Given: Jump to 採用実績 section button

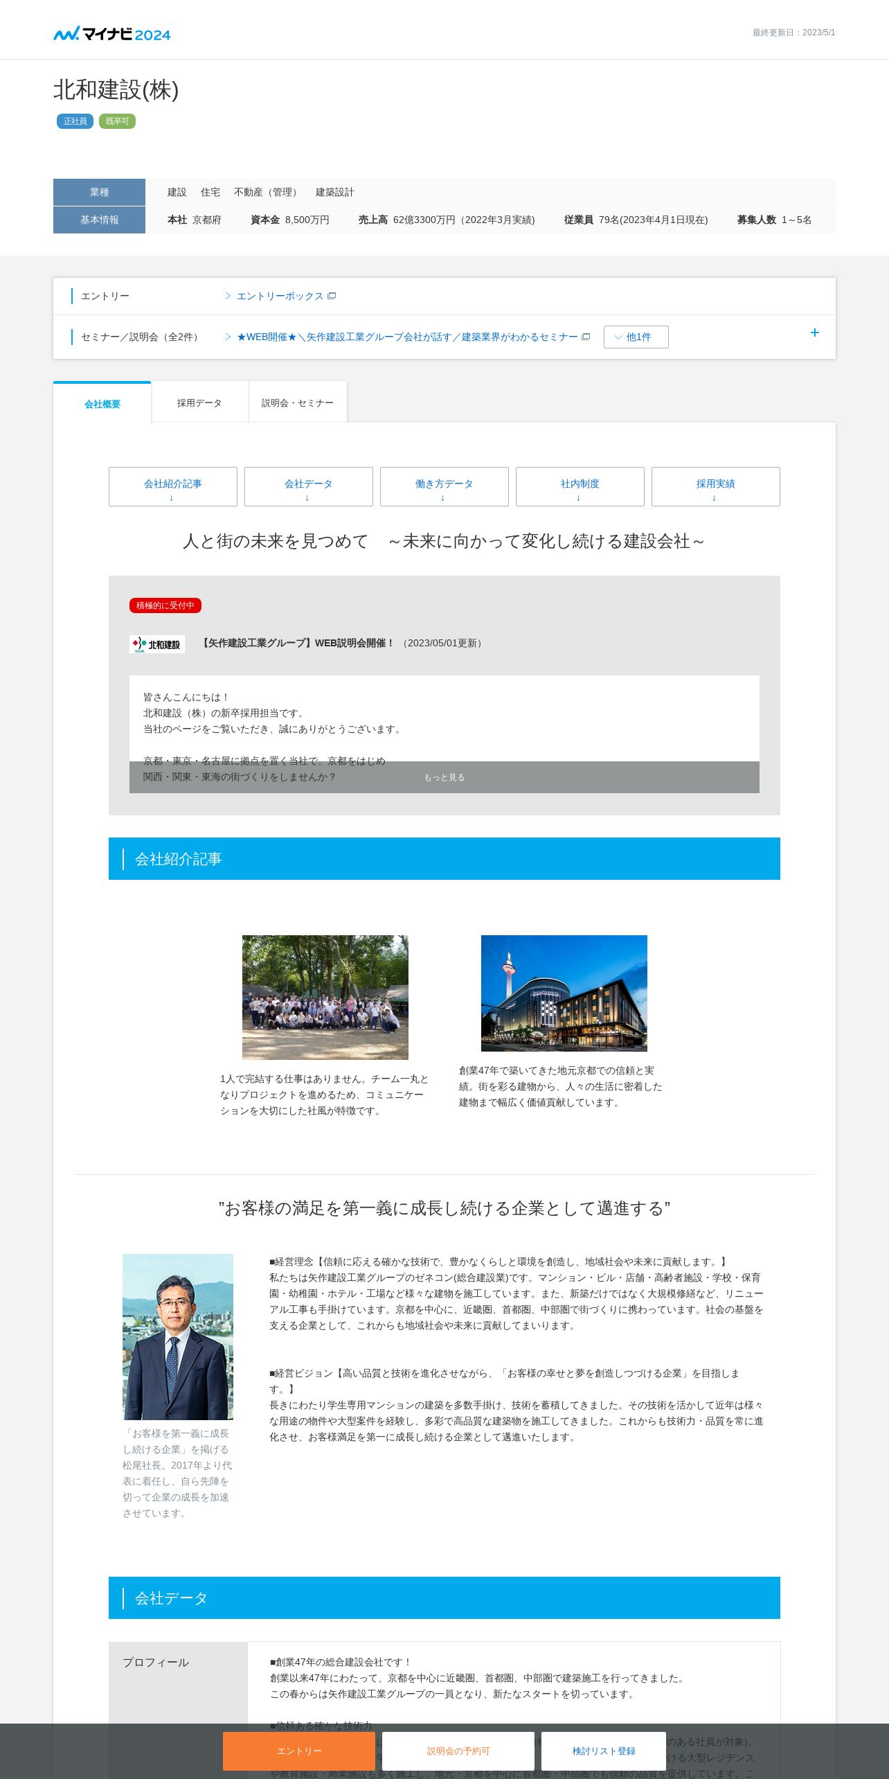Looking at the screenshot, I should click(716, 486).
